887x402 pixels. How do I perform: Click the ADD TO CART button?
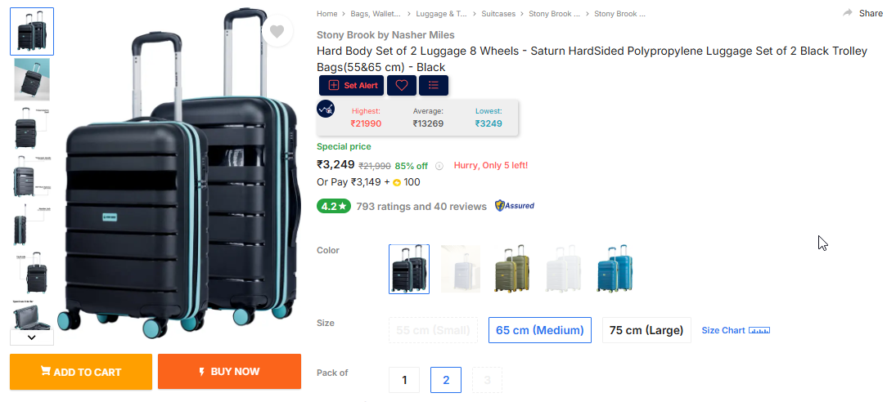click(81, 372)
